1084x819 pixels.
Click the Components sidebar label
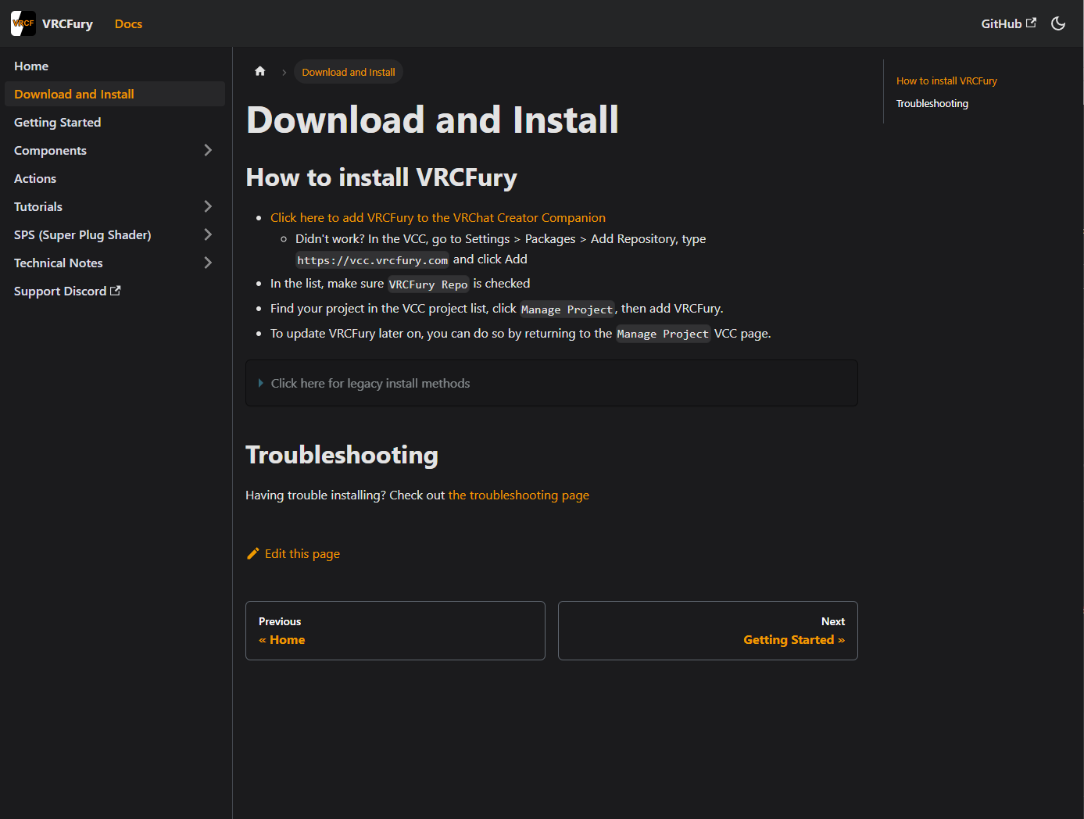50,150
